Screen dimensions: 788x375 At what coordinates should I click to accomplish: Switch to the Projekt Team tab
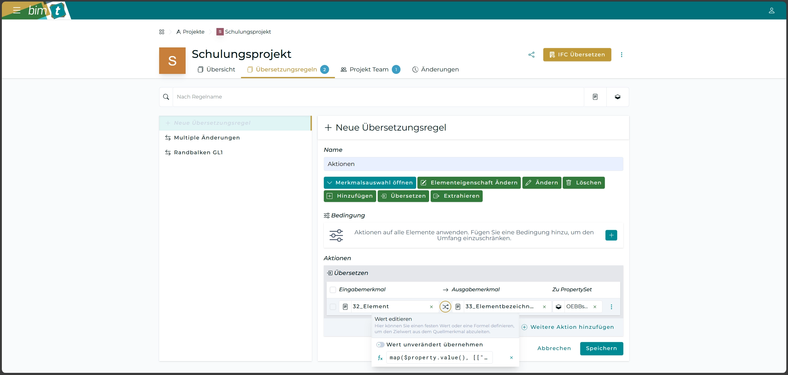[369, 70]
